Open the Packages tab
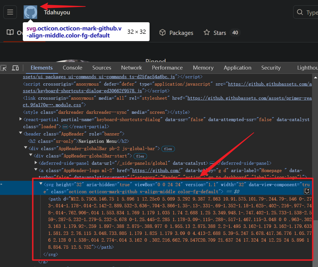318x267 pixels. pos(176,33)
